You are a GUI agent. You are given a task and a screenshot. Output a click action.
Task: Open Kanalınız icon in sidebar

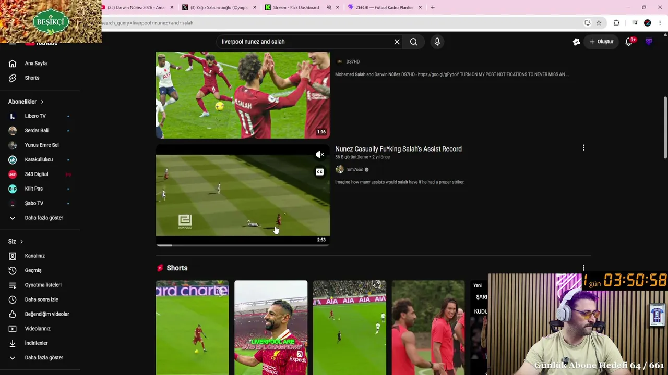point(13,256)
